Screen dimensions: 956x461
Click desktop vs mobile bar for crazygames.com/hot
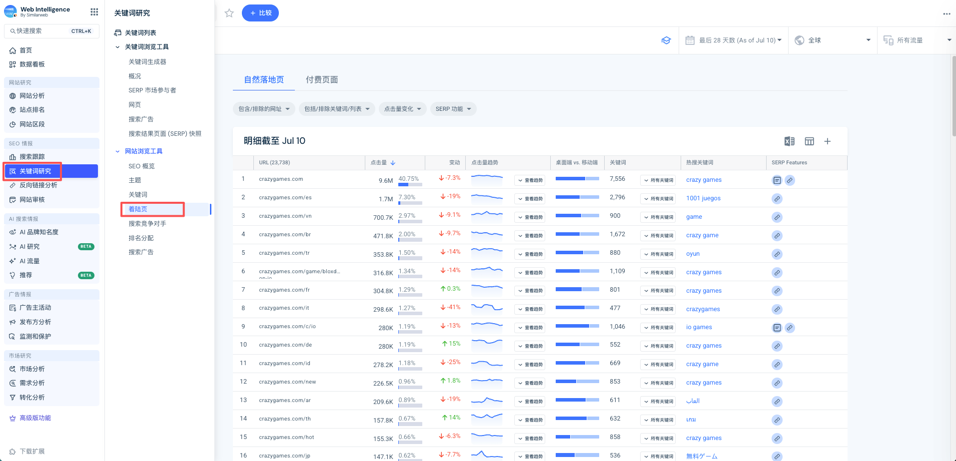click(x=577, y=437)
